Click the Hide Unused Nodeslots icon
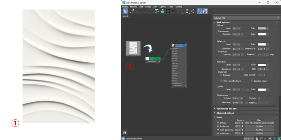 [162, 11]
